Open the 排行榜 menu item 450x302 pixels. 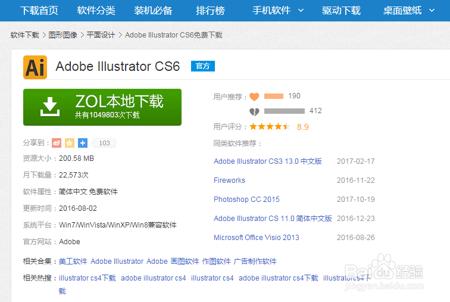coord(210,11)
